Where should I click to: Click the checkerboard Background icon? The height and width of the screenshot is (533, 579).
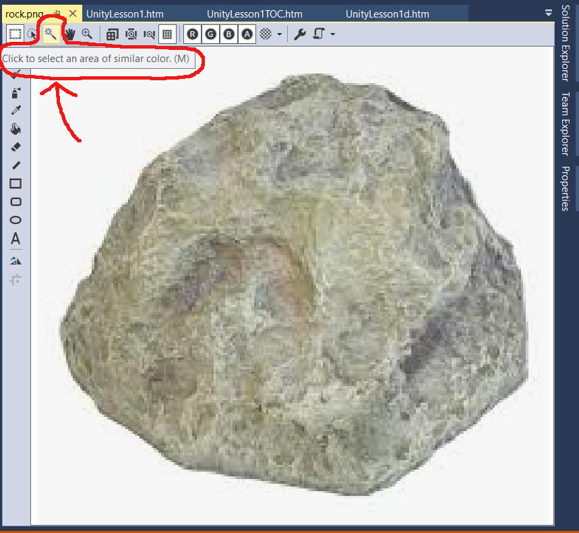[x=266, y=34]
